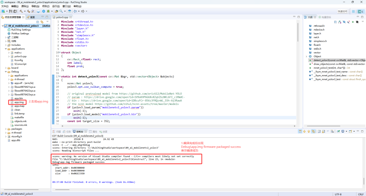
Task: Open the console display selection dropdown
Action: click(346, 131)
